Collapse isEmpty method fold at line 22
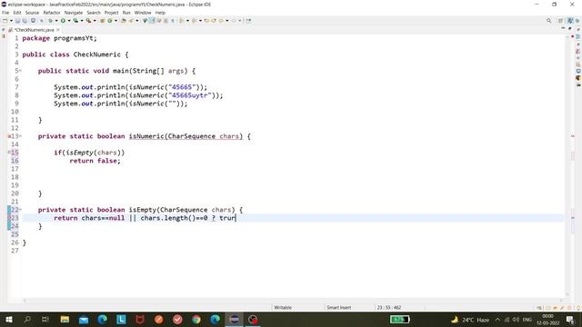This screenshot has width=582, height=327. click(x=20, y=210)
